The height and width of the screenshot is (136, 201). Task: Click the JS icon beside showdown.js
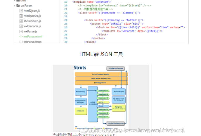coord(21,21)
